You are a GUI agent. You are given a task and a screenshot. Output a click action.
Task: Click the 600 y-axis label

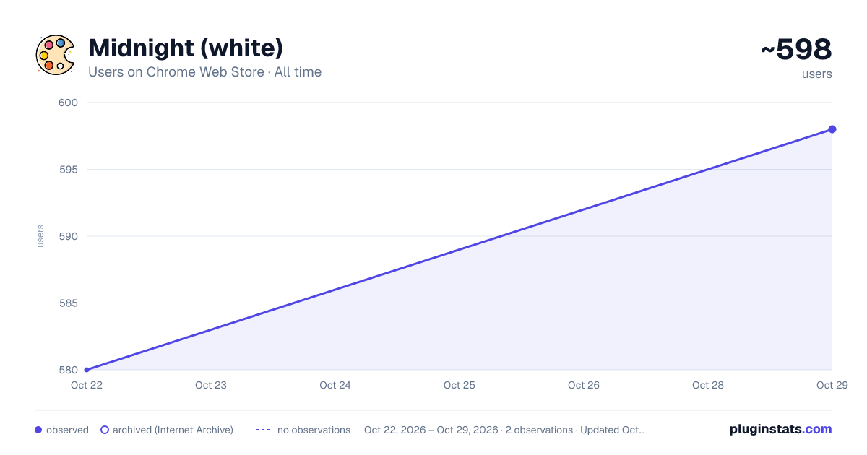tap(68, 103)
